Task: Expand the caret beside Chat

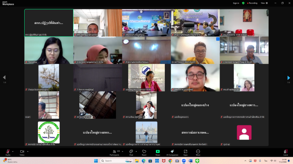Action: [x=136, y=152]
